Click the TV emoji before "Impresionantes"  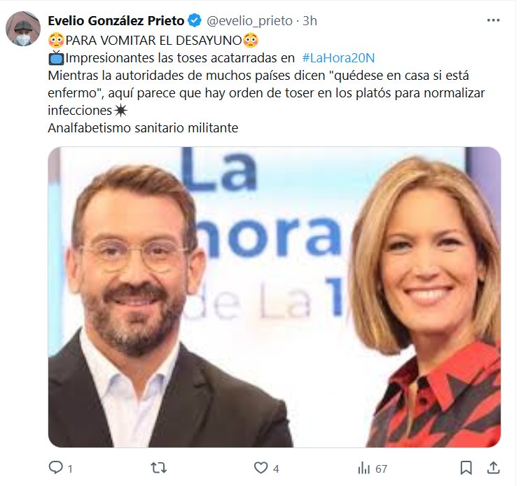pos(56,58)
